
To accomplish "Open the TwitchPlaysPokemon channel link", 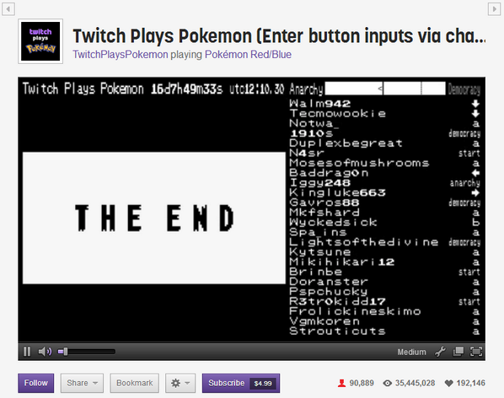I will [x=121, y=54].
